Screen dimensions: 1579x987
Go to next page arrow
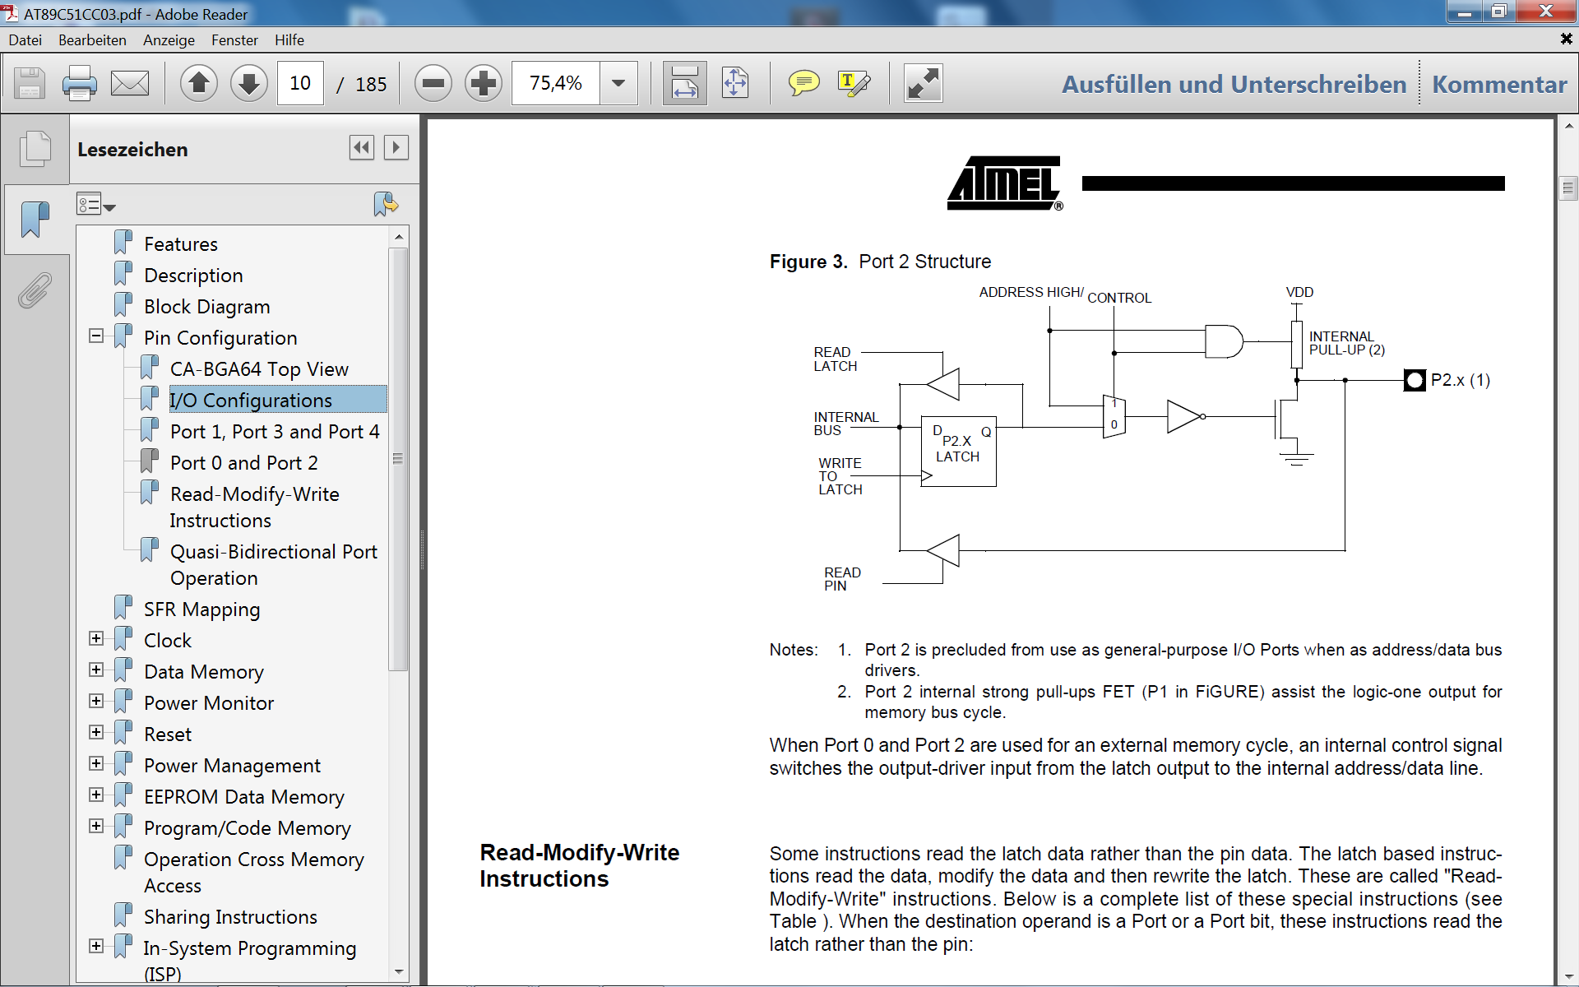pos(248,83)
